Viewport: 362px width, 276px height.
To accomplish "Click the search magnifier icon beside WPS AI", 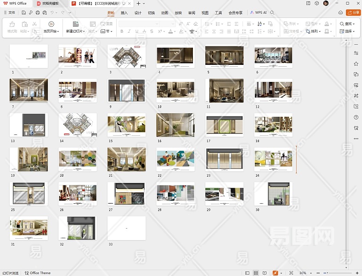I will coord(272,13).
